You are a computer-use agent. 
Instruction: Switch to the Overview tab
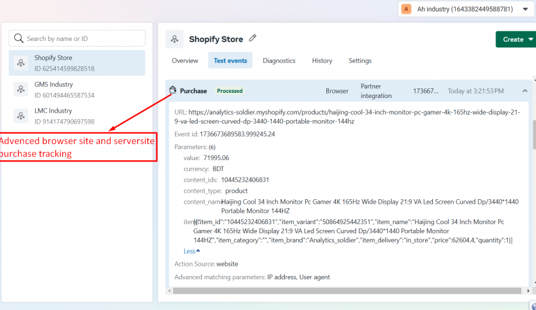click(x=185, y=60)
